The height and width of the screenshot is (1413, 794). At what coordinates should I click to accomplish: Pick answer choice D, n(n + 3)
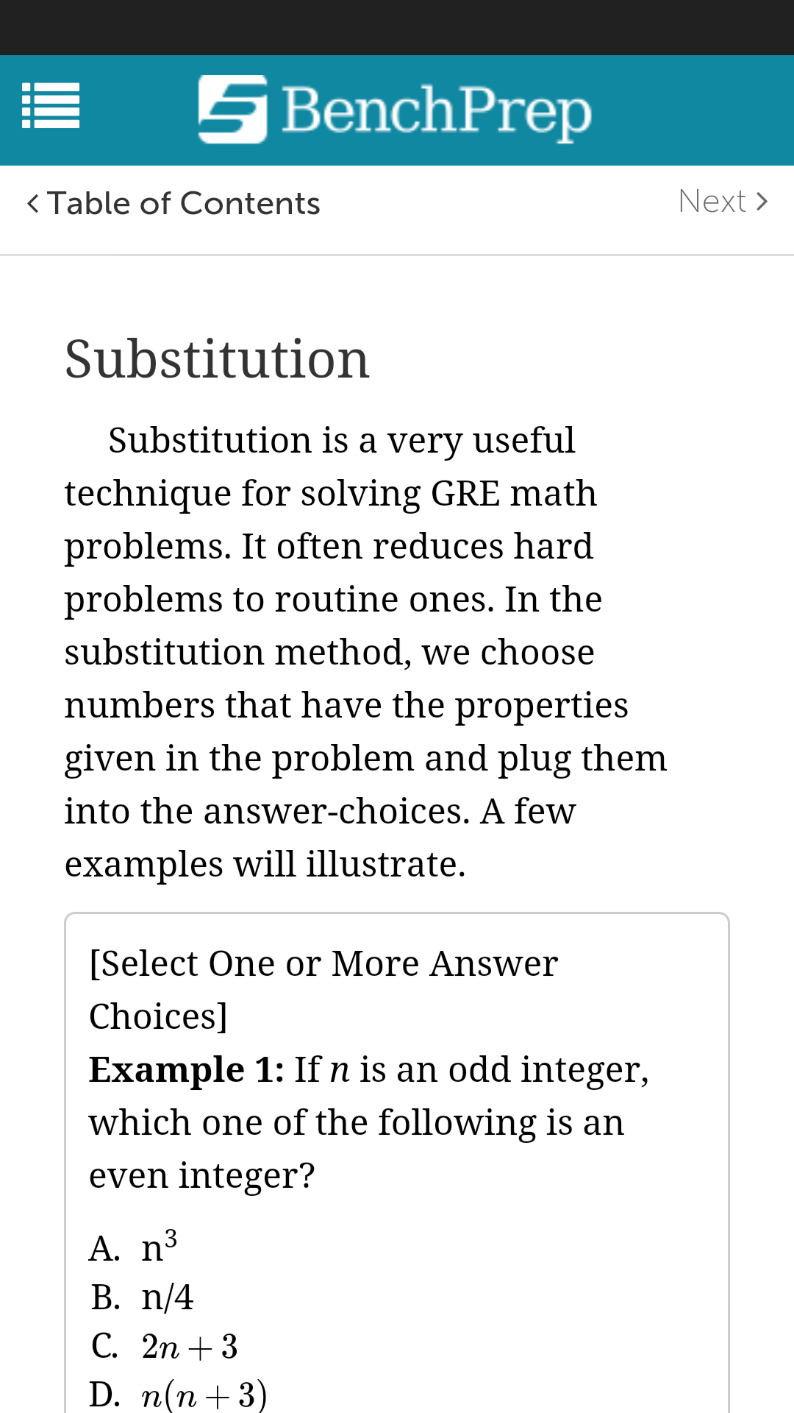[204, 1395]
